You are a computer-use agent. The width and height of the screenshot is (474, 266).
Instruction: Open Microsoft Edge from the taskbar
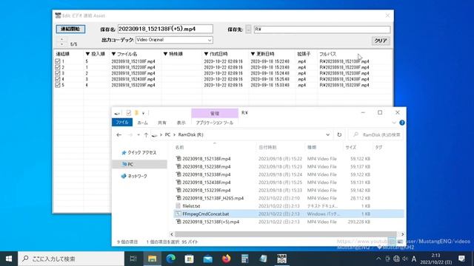[171, 259]
